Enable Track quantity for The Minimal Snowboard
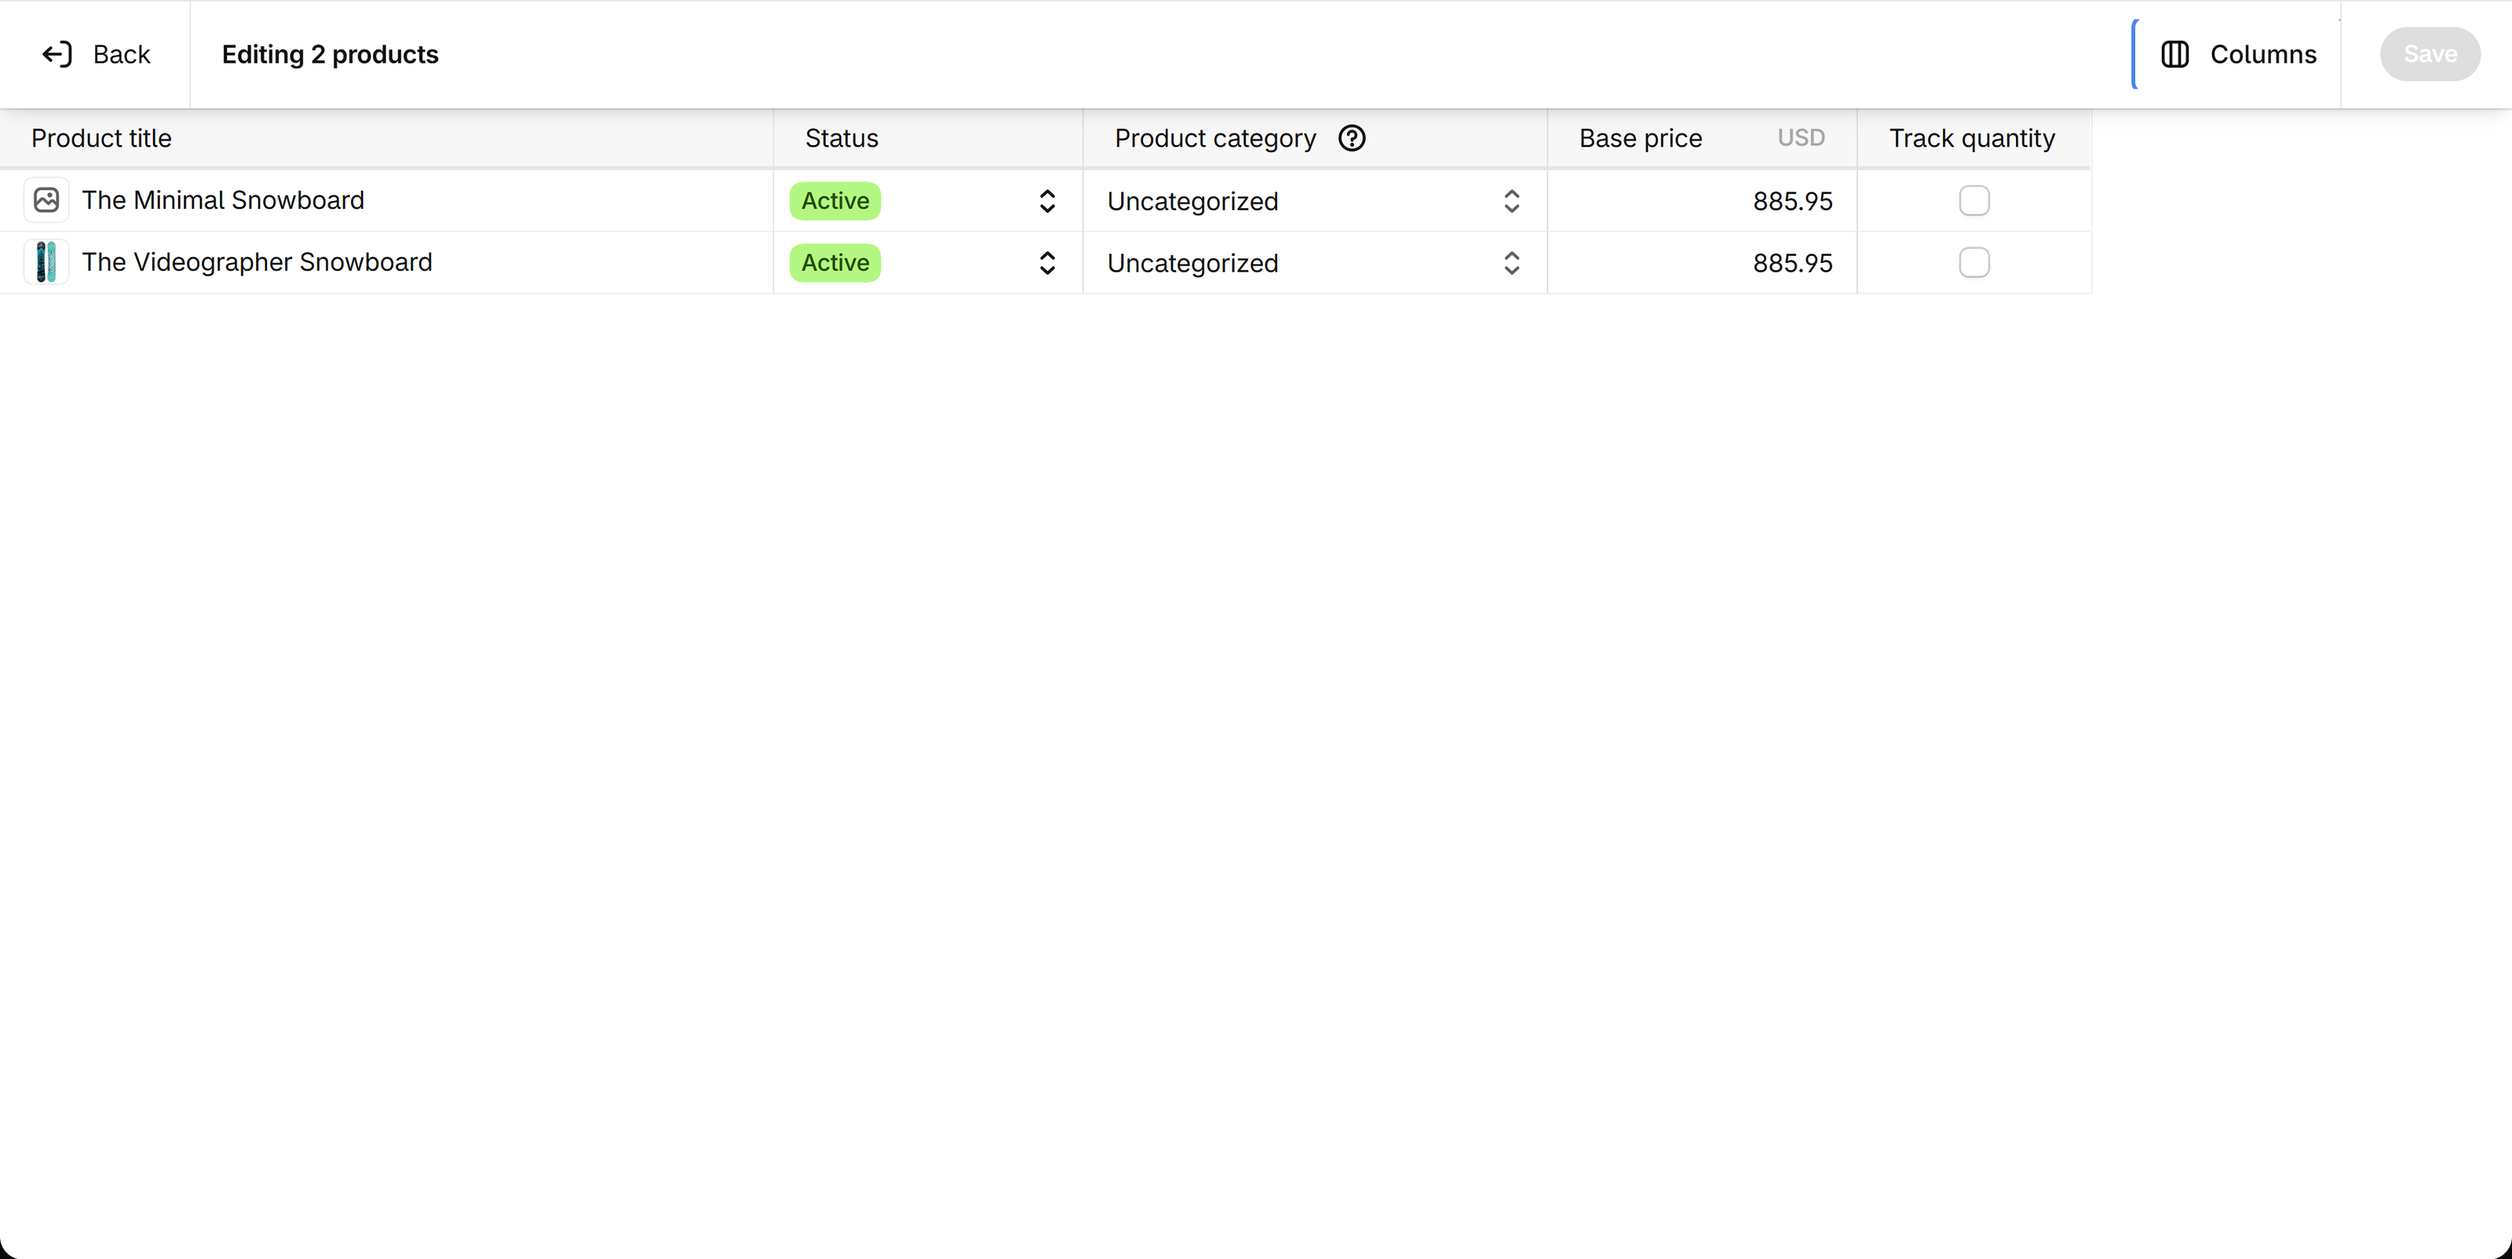This screenshot has height=1259, width=2512. coord(1973,201)
